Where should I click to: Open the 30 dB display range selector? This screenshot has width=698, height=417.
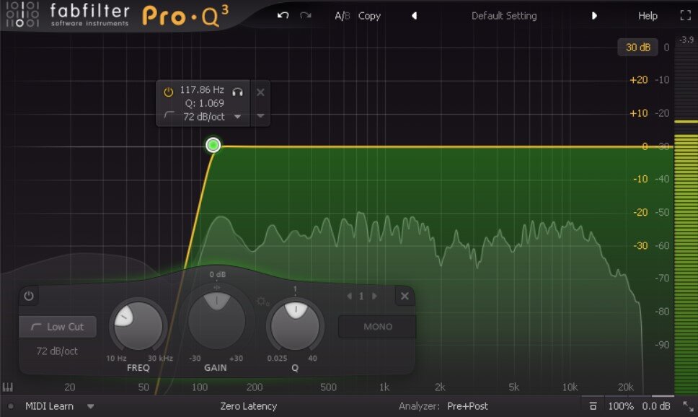(637, 47)
